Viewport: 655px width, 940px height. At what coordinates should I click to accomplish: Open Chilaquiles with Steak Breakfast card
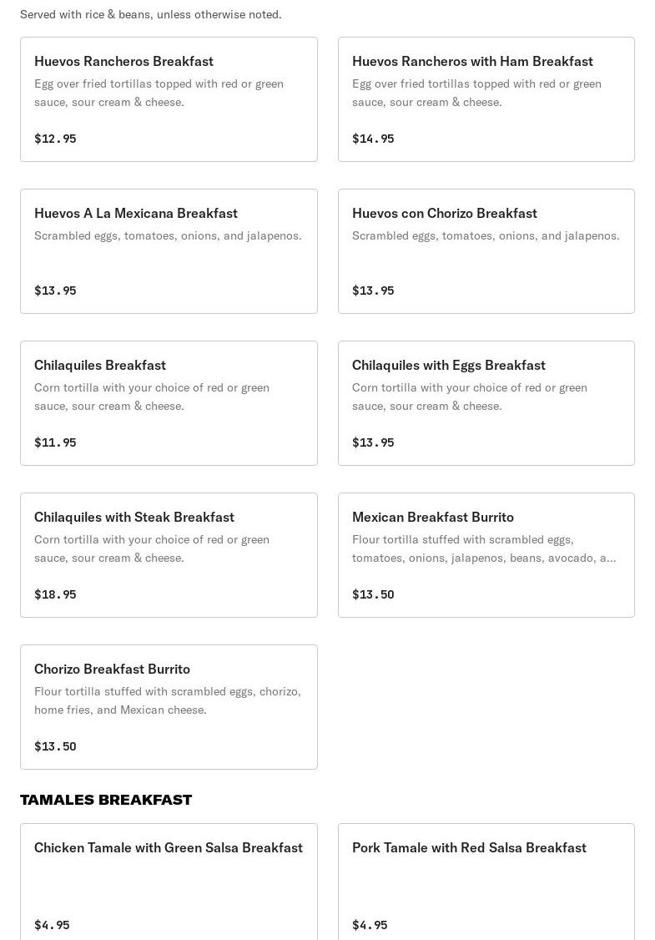point(169,555)
